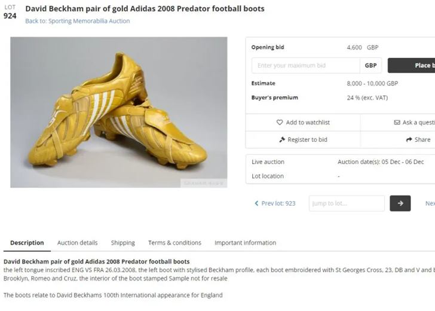Click the Add to watchlist text

[x=308, y=123]
